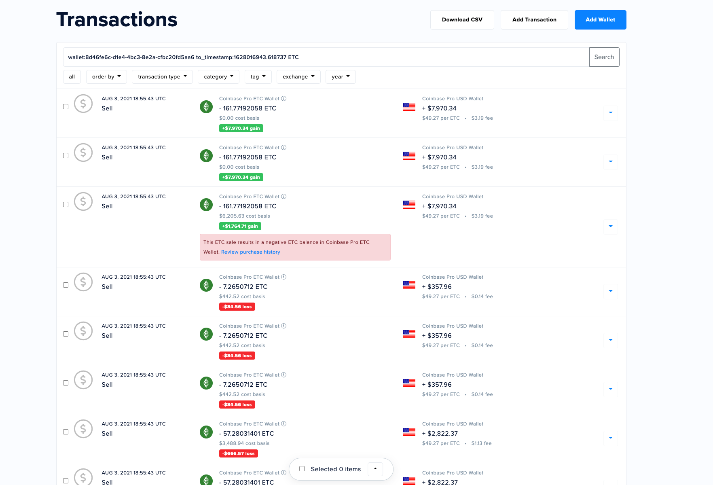Click the US flag of the second $0.00 cost basis sale
The image size is (713, 485).
(x=409, y=156)
